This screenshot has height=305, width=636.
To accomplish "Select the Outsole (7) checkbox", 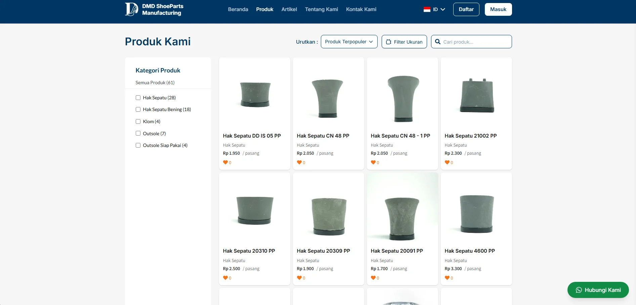I will click(138, 133).
